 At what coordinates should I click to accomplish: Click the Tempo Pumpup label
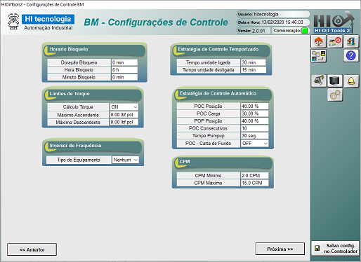[209, 136]
